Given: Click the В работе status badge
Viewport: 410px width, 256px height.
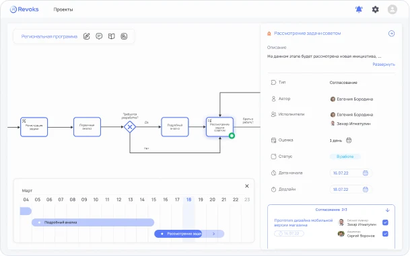Looking at the screenshot, I should click(x=345, y=157).
